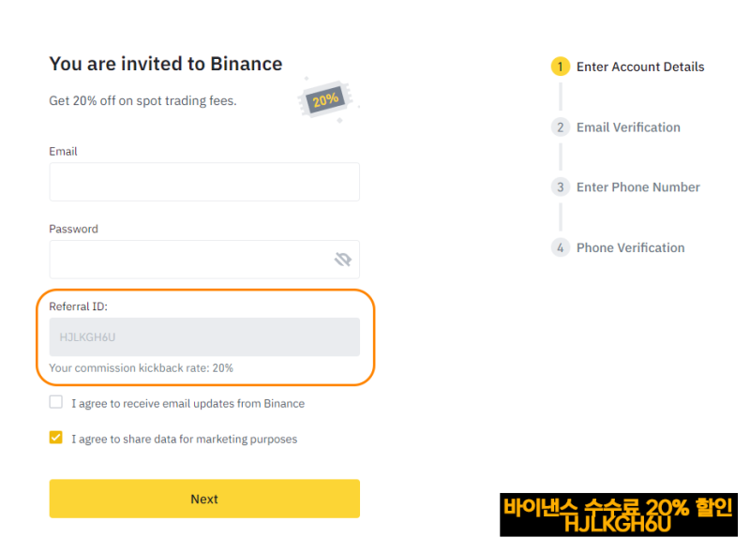
Task: Click 'You are invited to Binance' heading
Action: tap(166, 64)
